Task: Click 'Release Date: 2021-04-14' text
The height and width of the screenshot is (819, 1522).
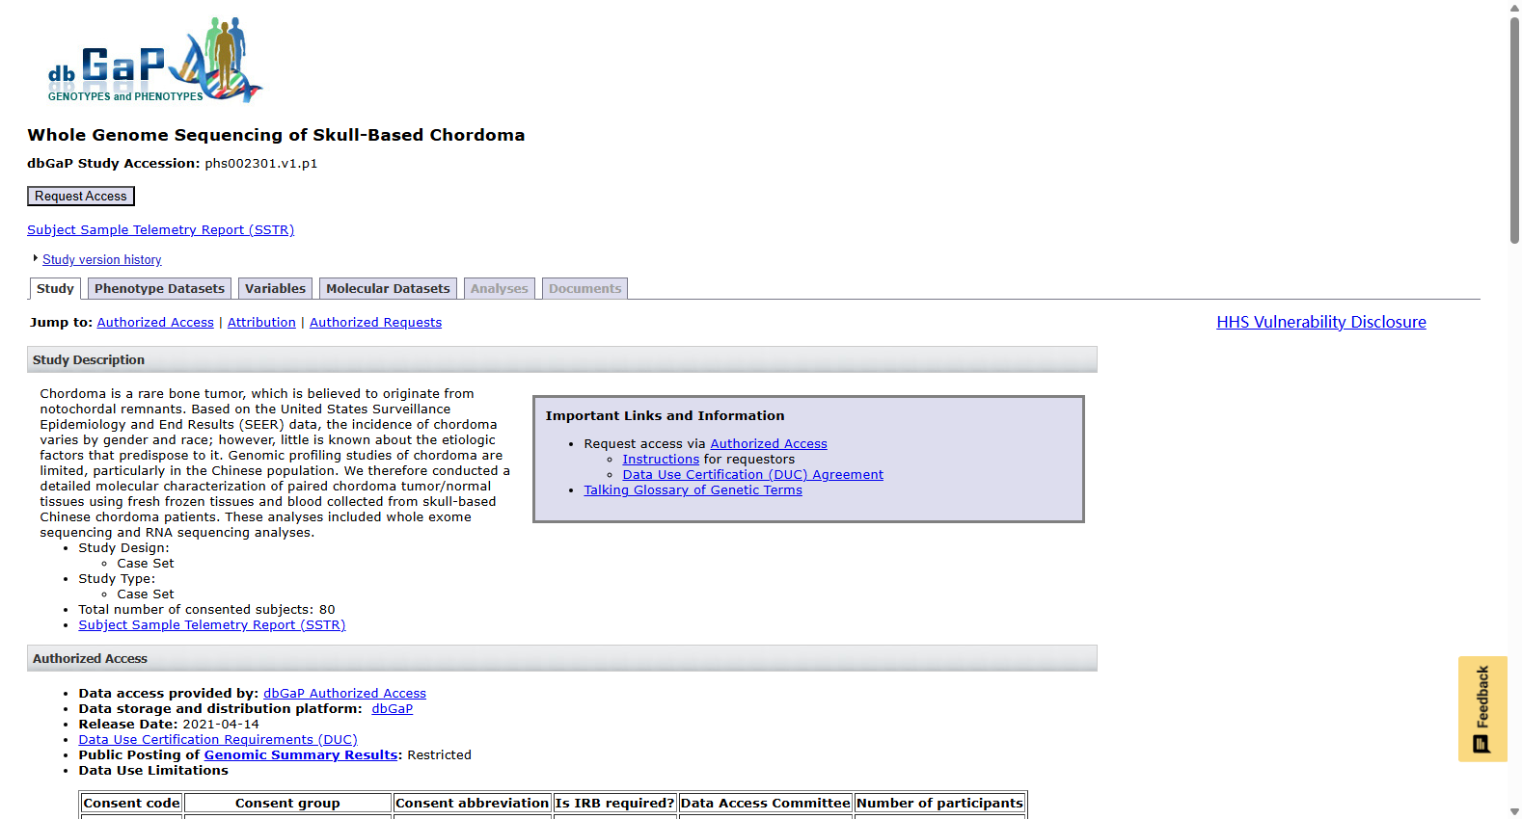Action: click(x=169, y=725)
